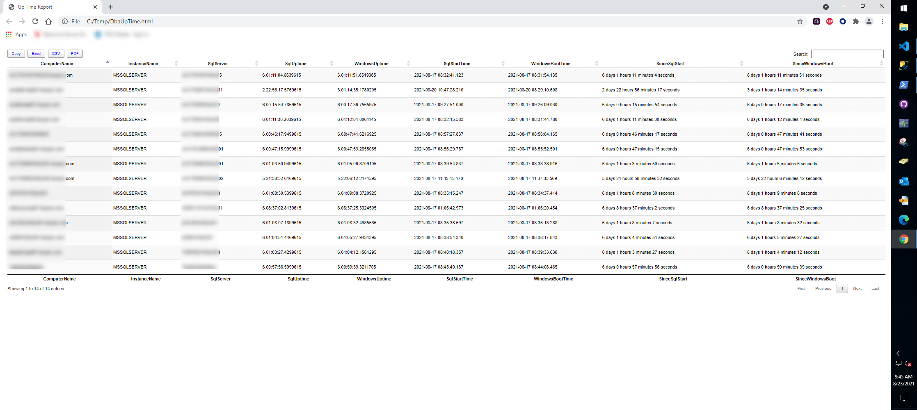Open Visual Studio Code from taskbar
The image size is (917, 410).
(903, 46)
